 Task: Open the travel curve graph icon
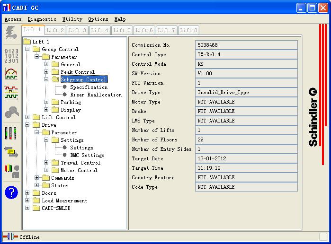[x=11, y=74]
